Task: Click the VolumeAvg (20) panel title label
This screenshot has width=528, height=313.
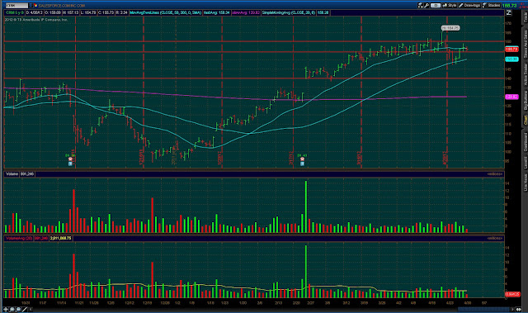Action: (x=19, y=238)
